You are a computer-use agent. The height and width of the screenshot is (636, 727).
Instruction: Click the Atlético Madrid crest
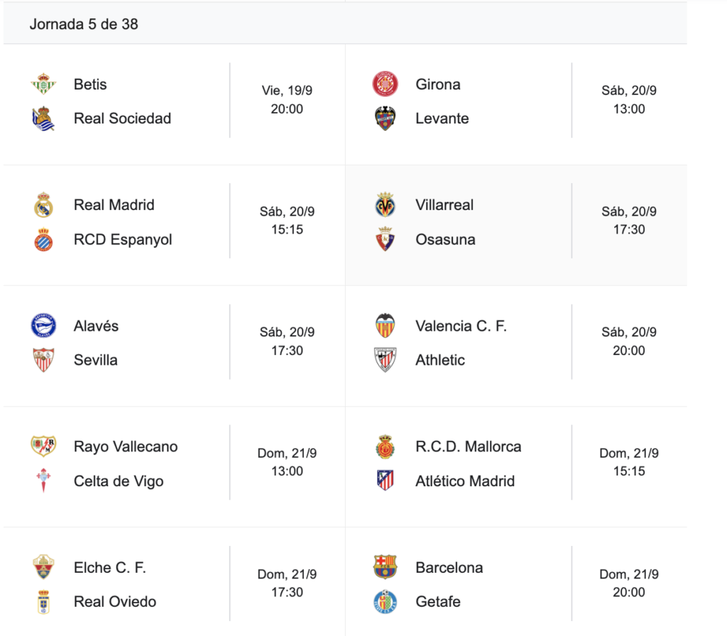pos(386,481)
